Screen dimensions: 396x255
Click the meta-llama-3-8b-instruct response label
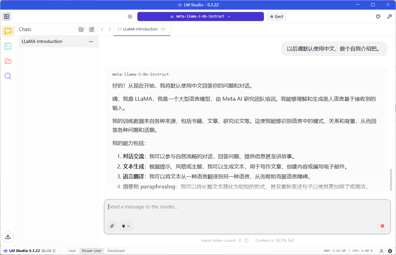pos(141,74)
